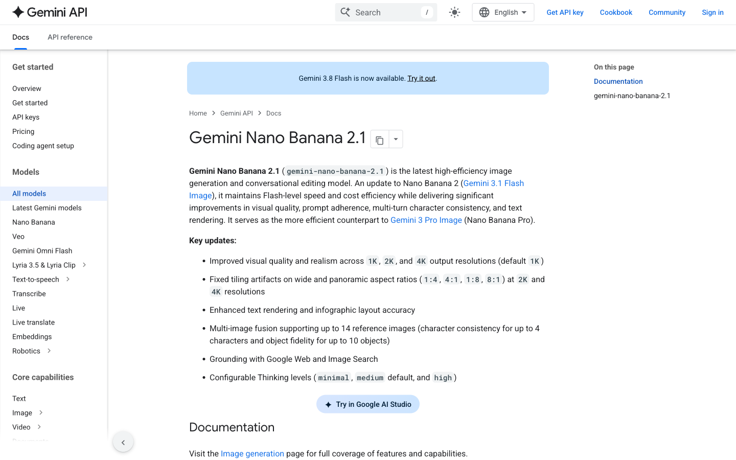Expand Lyria 3.5 & Lyria Clip
The width and height of the screenshot is (736, 460).
pos(84,265)
